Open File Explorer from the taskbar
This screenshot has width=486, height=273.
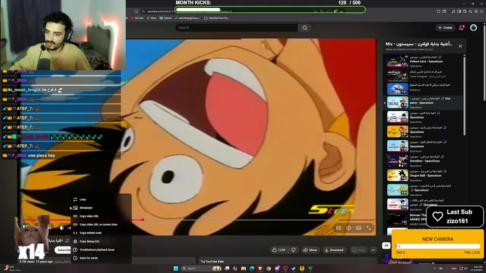point(243,268)
